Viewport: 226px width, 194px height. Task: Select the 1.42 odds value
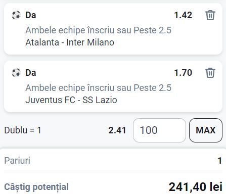click(183, 15)
